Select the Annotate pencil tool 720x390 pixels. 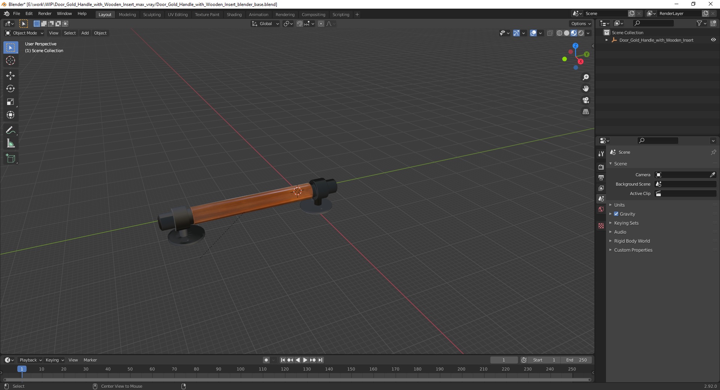(10, 130)
